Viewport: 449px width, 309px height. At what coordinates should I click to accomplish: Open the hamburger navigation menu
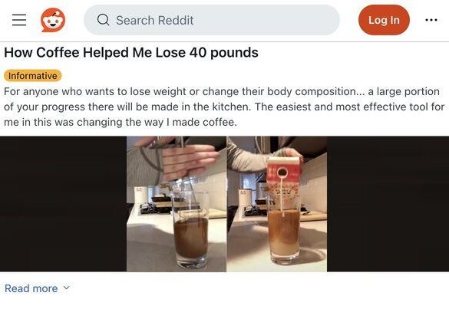[x=19, y=20]
